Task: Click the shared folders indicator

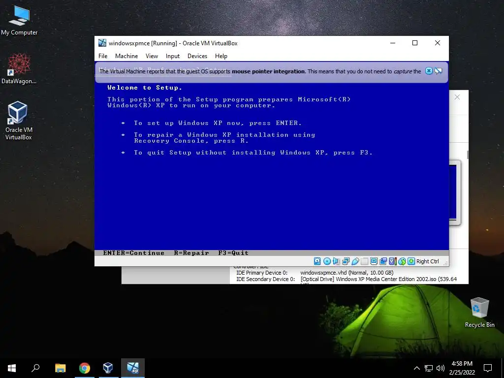Action: 365,261
